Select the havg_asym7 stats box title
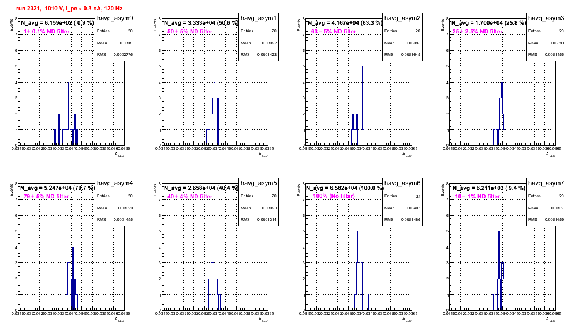 click(546, 183)
